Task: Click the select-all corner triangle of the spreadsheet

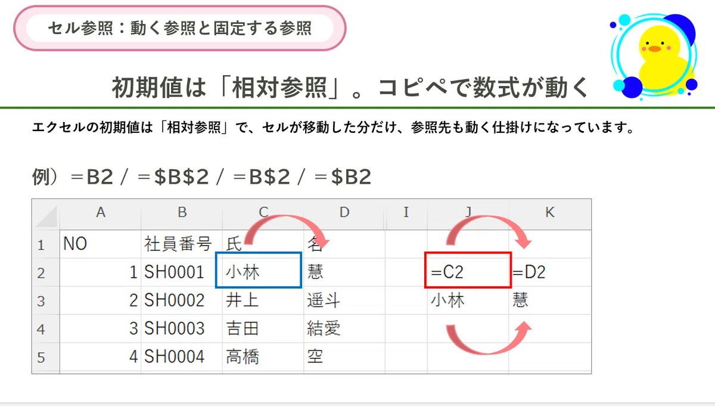Action: click(x=46, y=215)
